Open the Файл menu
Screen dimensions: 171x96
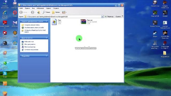tap(21, 8)
